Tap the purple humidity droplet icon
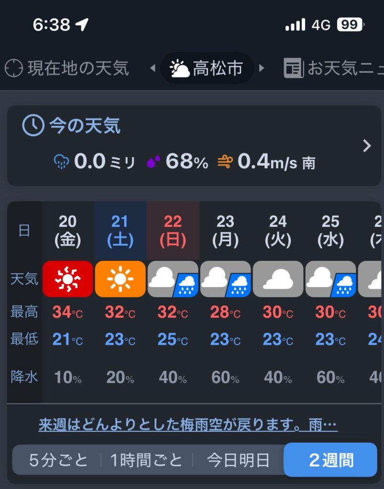The image size is (384, 489). coord(154,161)
